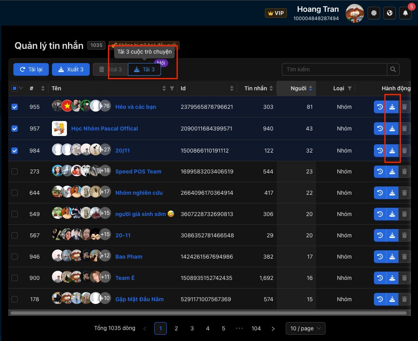
Task: Open the notifications bell
Action: [405, 13]
